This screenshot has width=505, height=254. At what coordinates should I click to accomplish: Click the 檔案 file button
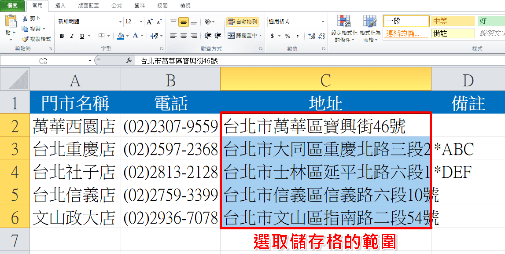pos(12,5)
